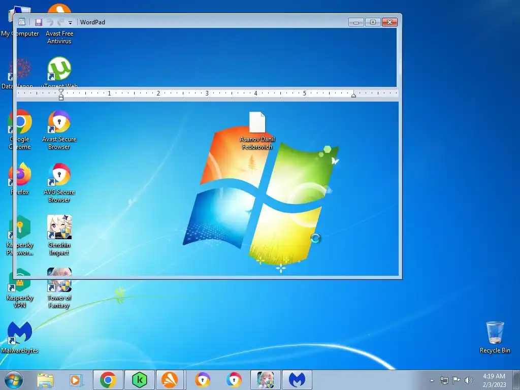Click the Redo arrow in WordPad title bar
This screenshot has height=390, width=520.
pos(60,22)
